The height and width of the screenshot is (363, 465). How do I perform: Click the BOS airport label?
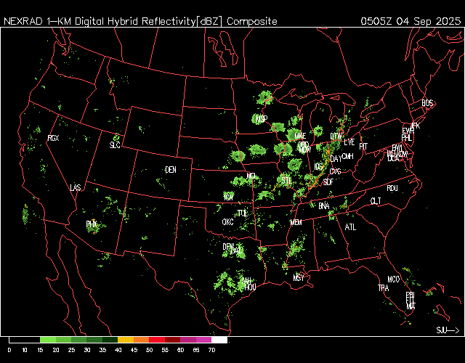click(x=427, y=103)
